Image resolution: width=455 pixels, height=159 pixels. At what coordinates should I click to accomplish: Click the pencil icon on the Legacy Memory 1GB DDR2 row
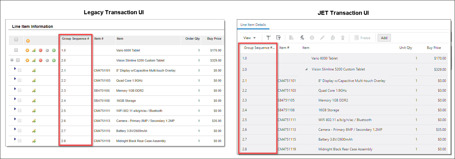click(34, 91)
